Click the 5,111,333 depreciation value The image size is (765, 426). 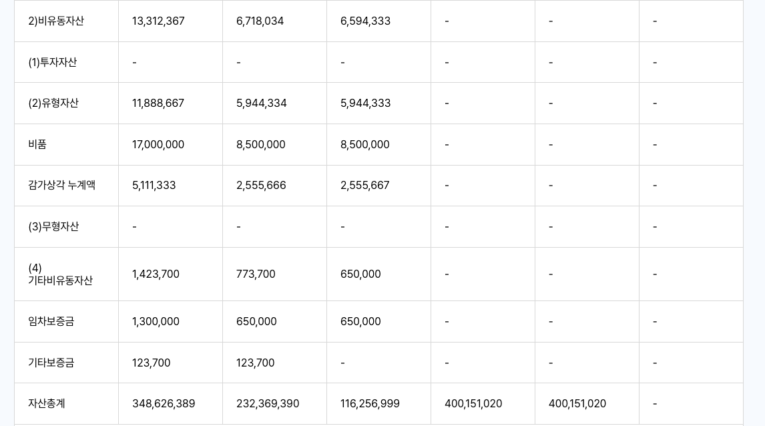pyautogui.click(x=154, y=186)
